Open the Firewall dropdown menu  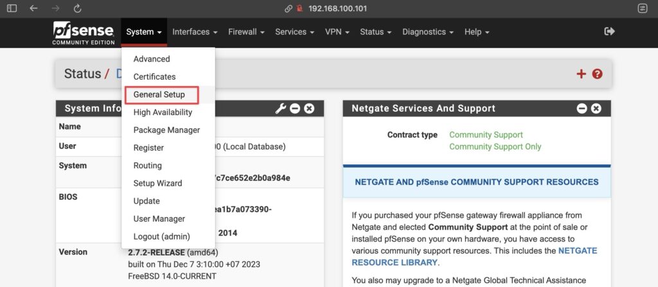pos(246,32)
